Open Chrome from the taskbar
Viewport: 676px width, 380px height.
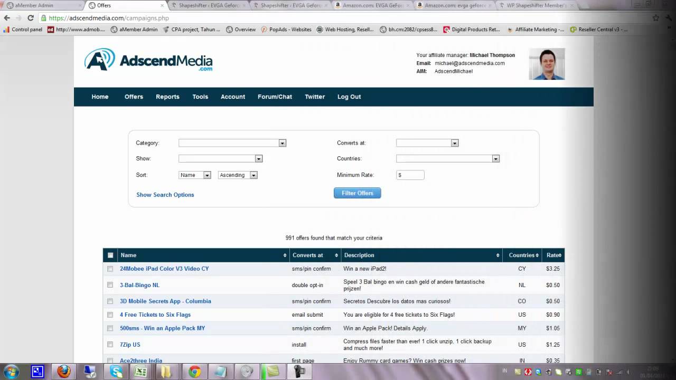click(195, 372)
